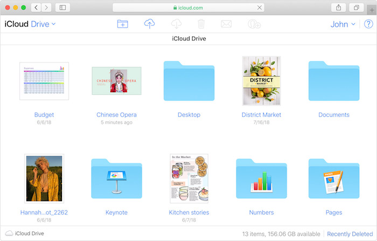
Task: Select the Budget spreadsheet thumbnail
Action: tap(44, 81)
